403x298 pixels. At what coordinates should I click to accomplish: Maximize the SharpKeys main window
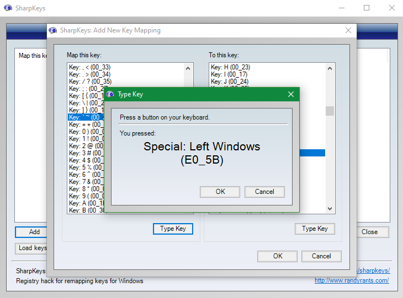click(367, 8)
